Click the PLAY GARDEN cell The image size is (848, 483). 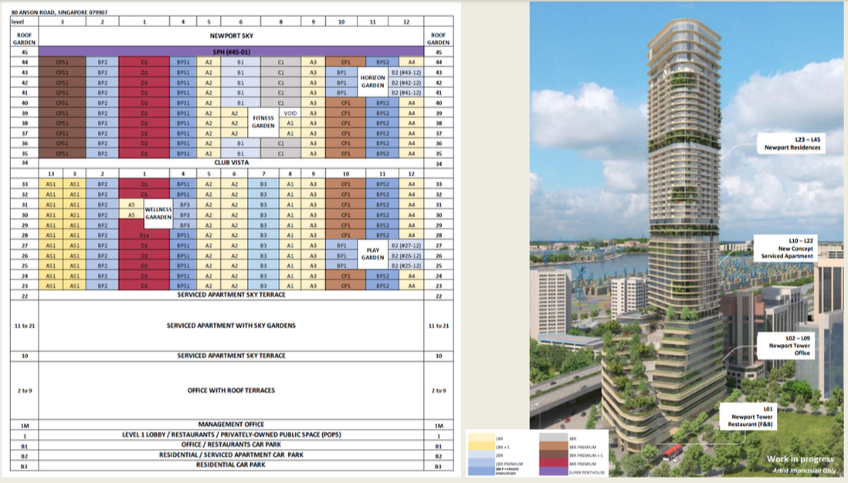372,255
